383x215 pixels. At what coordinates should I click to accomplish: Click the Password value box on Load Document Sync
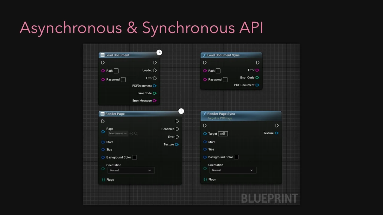(225, 79)
